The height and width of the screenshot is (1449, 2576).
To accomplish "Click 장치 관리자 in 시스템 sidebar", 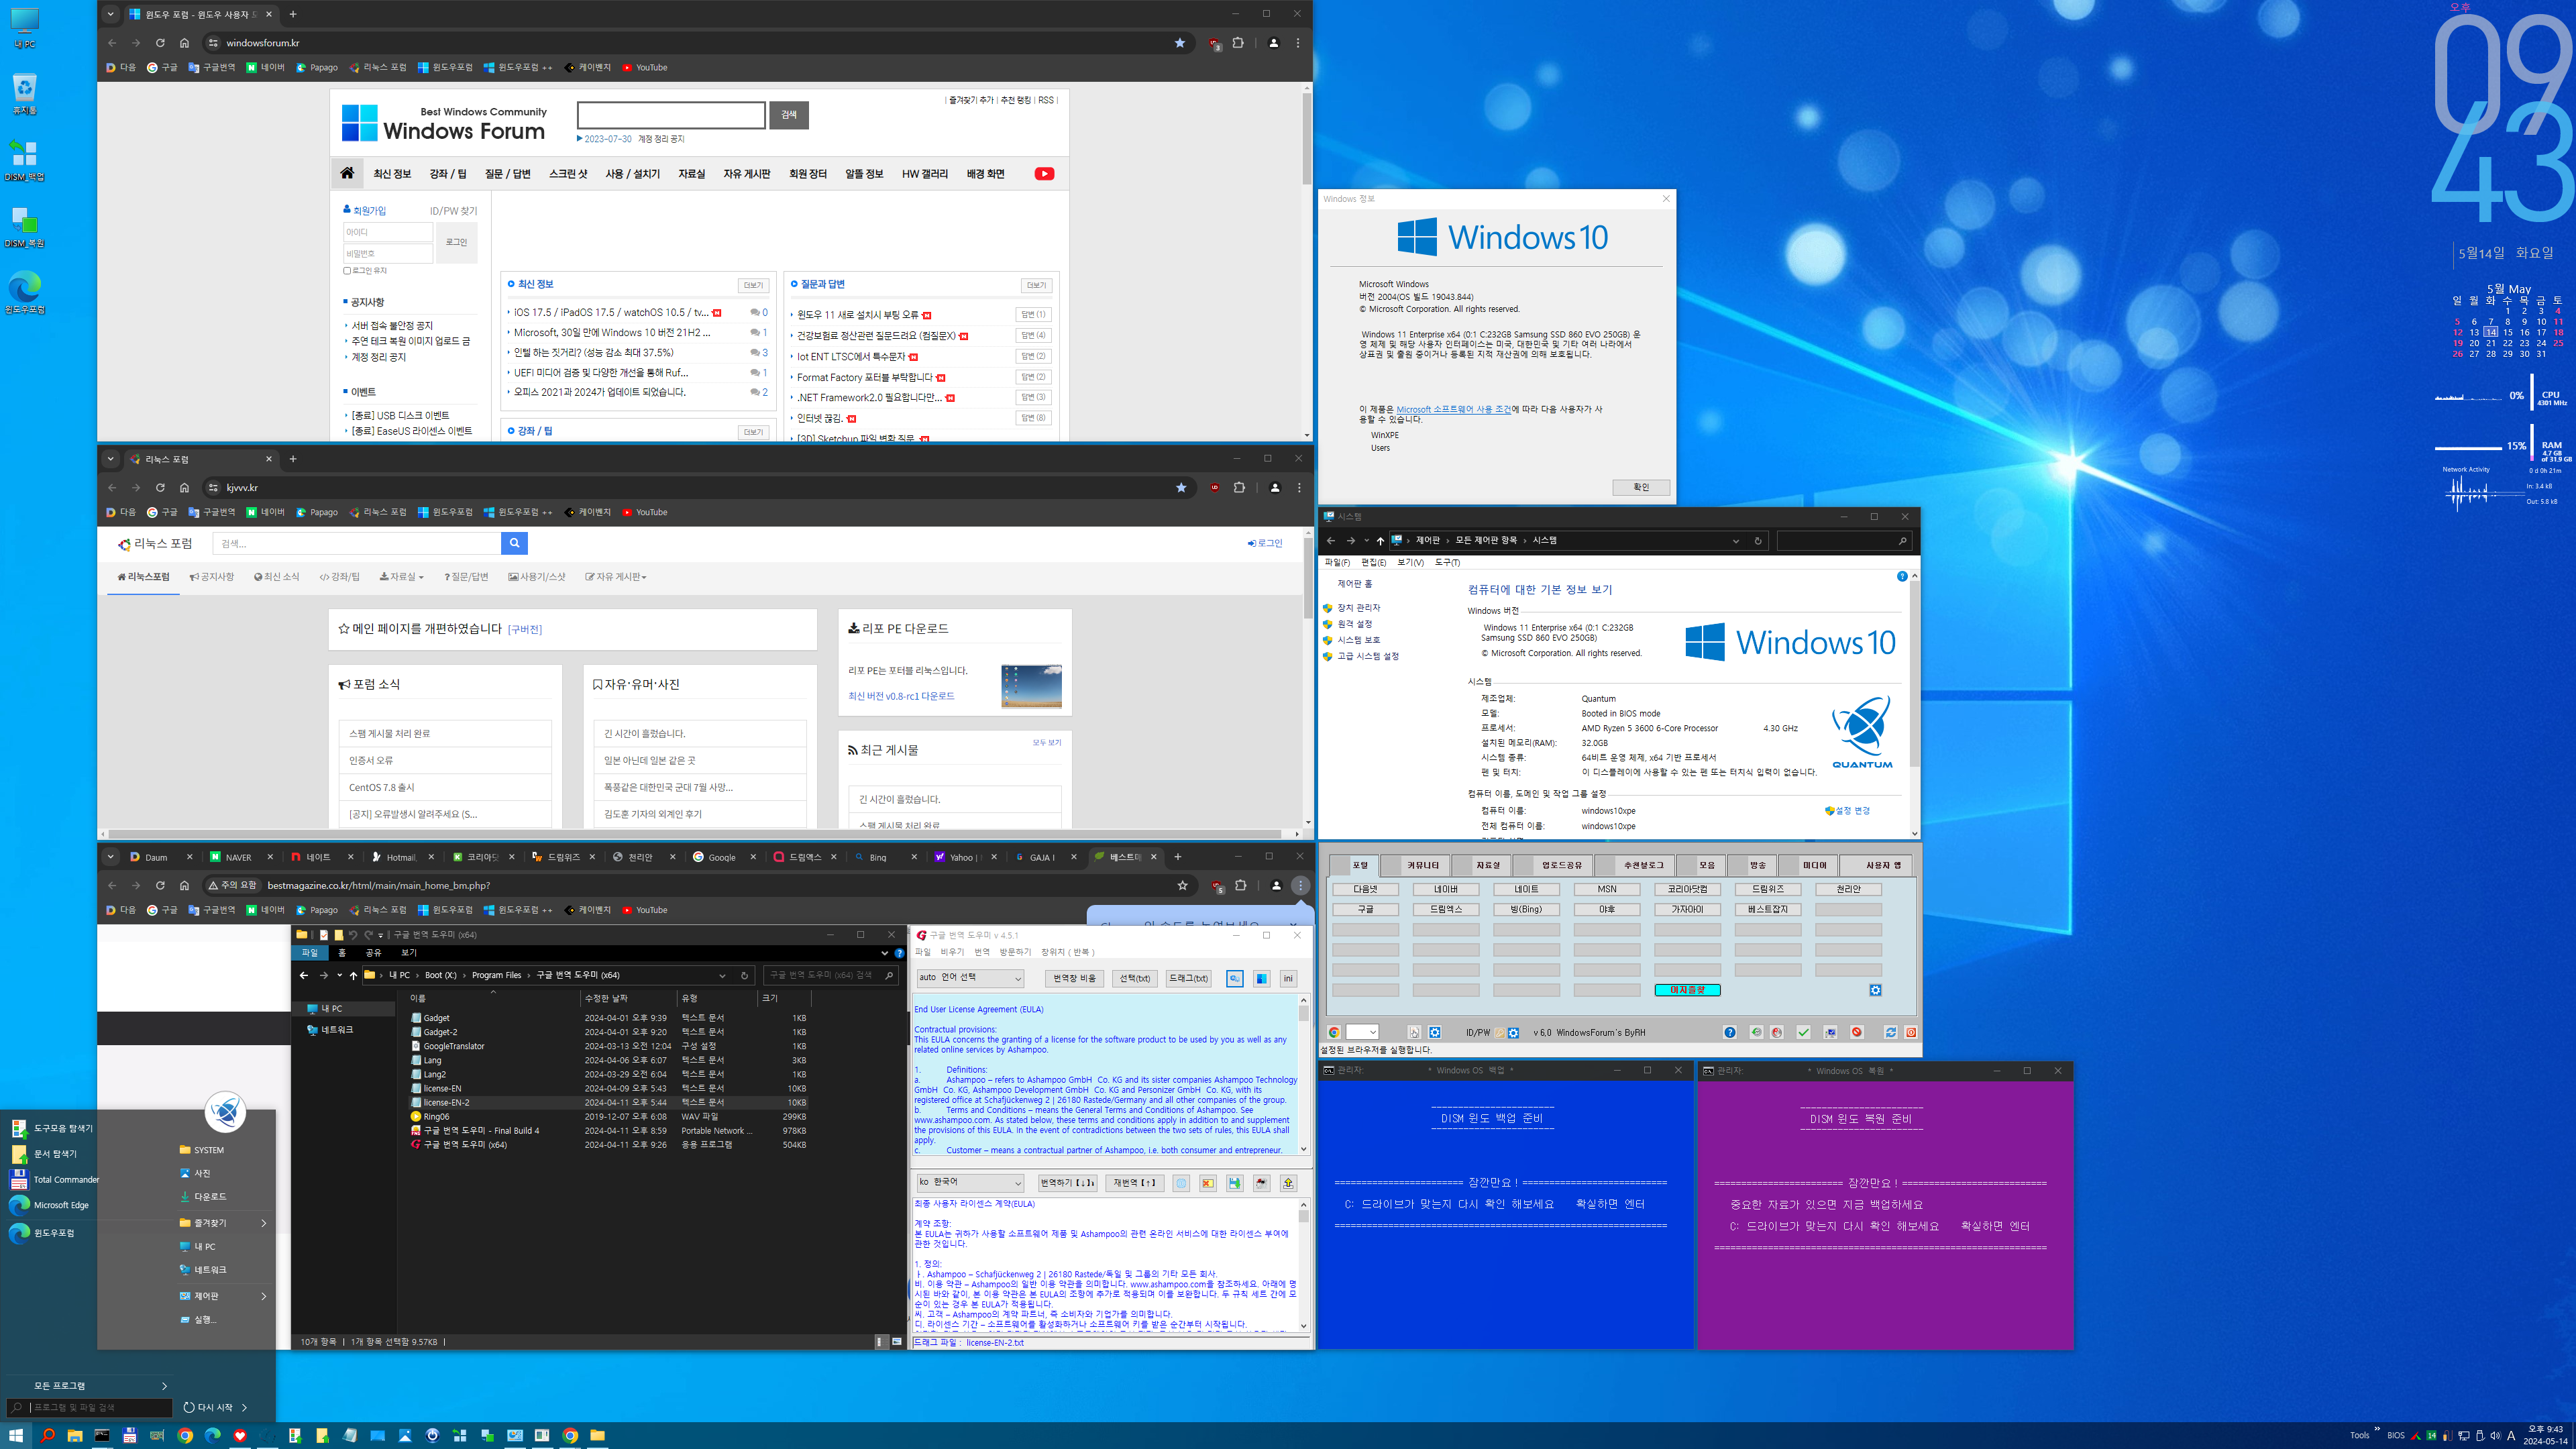I will [x=1358, y=608].
